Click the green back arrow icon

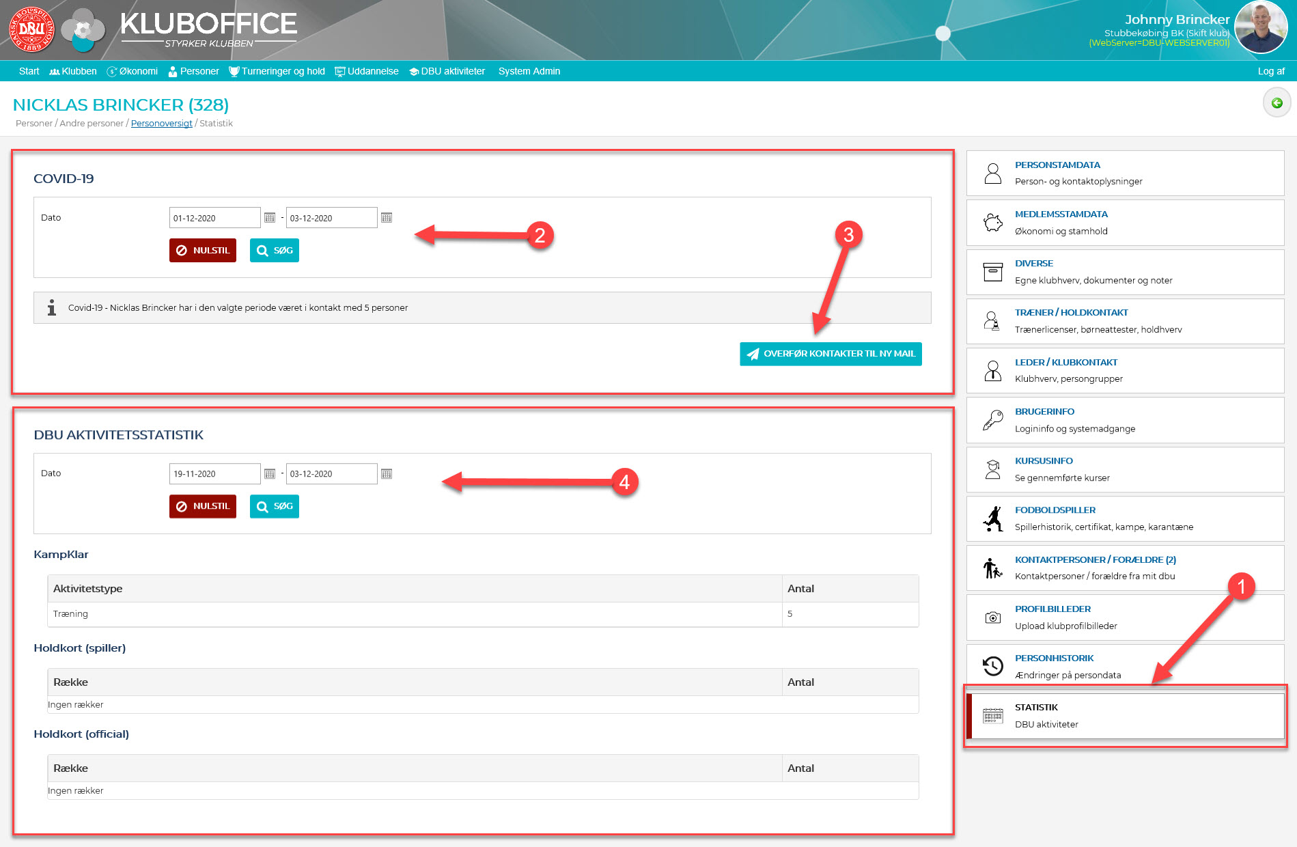click(1277, 103)
